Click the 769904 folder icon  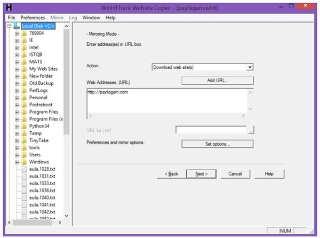24,33
